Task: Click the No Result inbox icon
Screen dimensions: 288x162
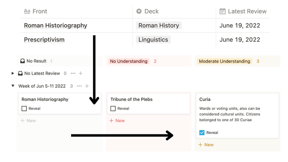Action: (22, 61)
